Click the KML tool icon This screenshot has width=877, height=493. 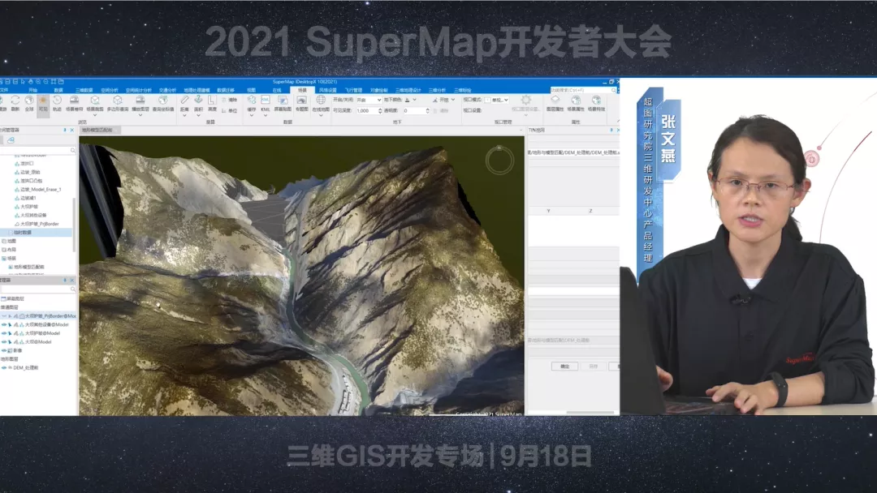(x=265, y=100)
